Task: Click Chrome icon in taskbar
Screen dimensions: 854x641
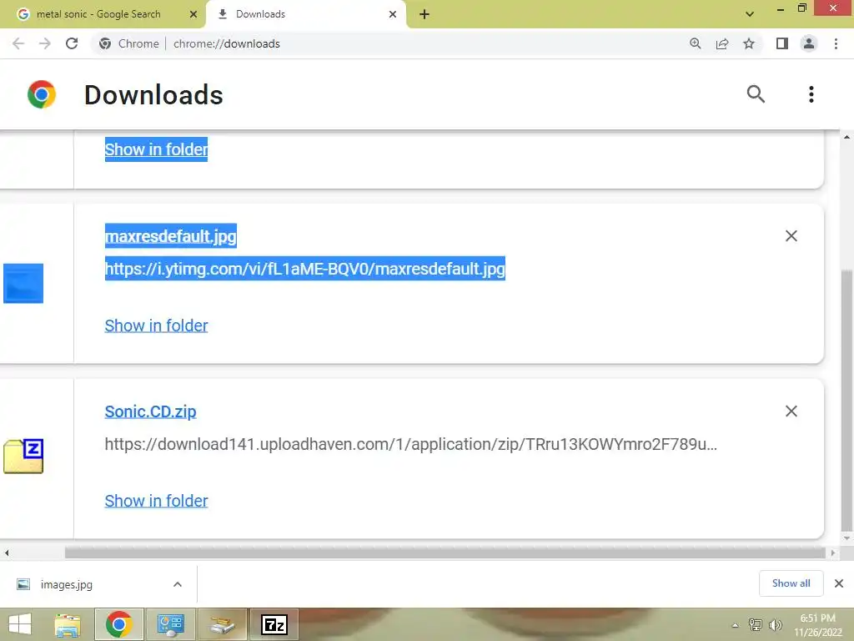Action: (119, 624)
